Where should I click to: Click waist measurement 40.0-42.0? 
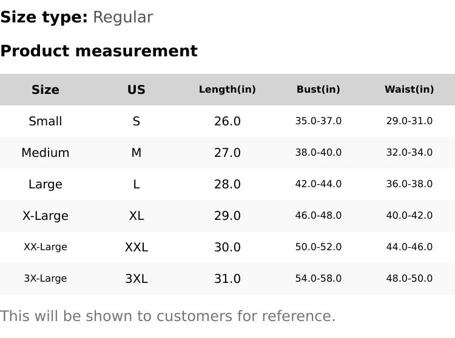click(x=409, y=216)
